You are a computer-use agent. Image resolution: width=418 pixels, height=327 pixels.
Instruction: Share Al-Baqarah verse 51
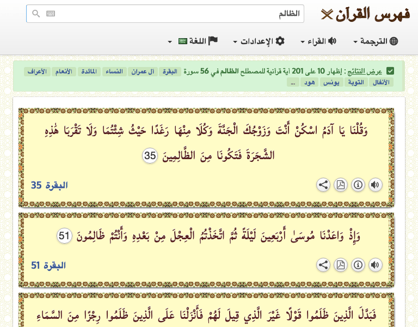pos(323,265)
